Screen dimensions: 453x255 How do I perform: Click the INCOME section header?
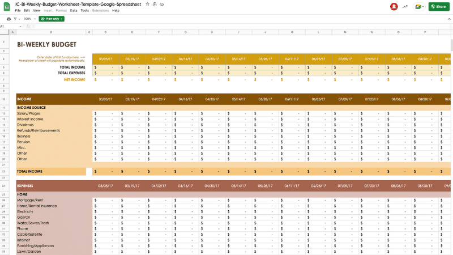(x=24, y=99)
